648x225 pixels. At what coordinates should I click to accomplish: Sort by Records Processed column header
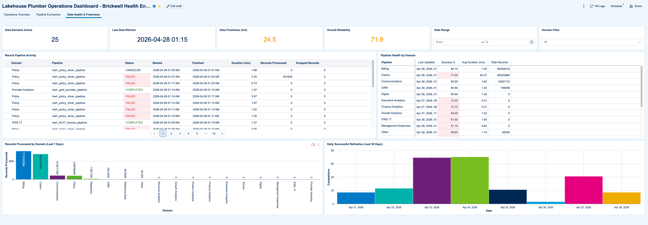pyautogui.click(x=273, y=63)
